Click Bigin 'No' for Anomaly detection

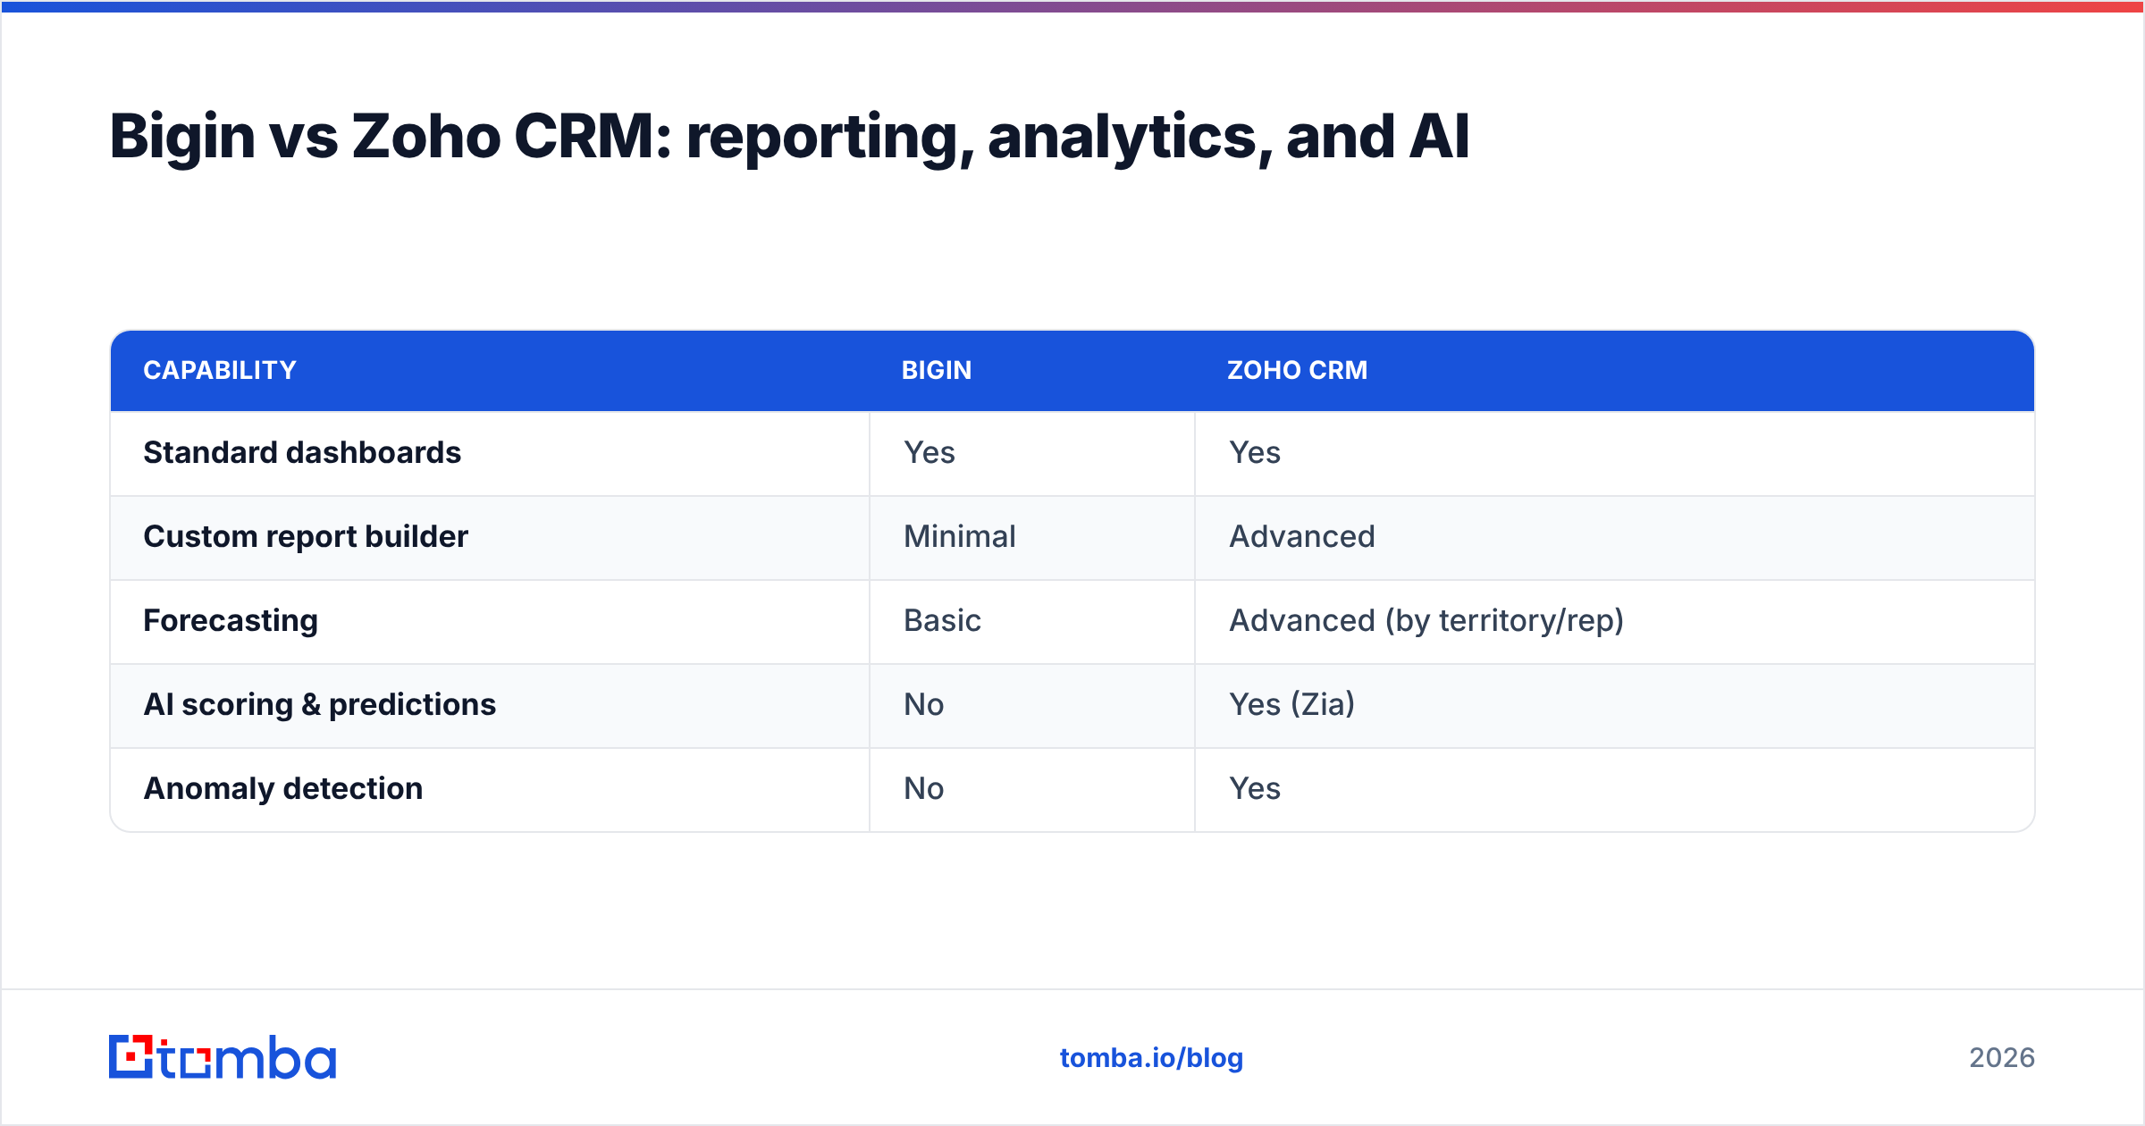923,788
